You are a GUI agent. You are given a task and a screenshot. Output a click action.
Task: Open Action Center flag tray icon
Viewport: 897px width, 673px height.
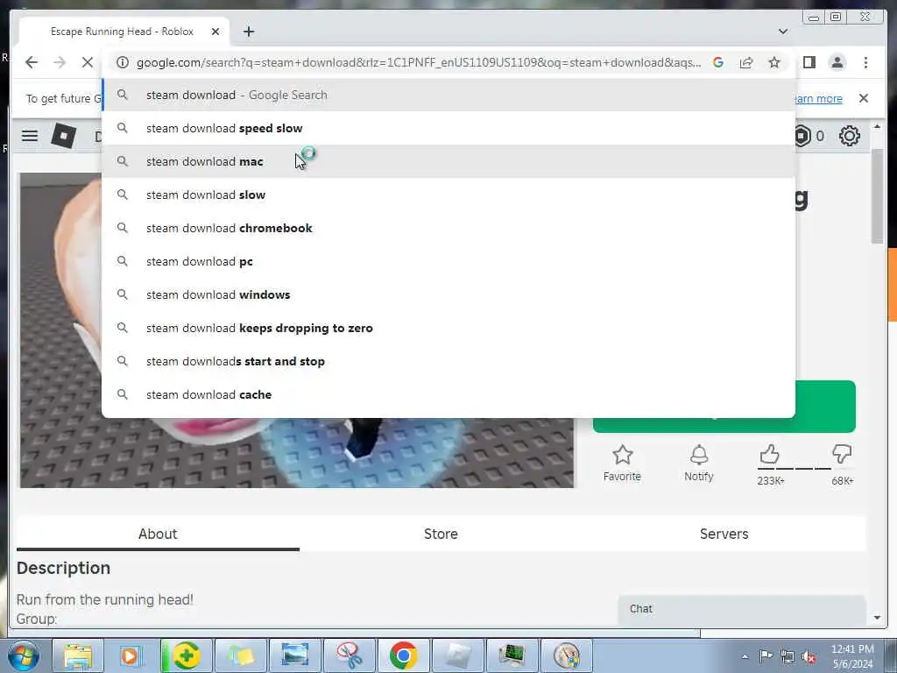pyautogui.click(x=766, y=655)
